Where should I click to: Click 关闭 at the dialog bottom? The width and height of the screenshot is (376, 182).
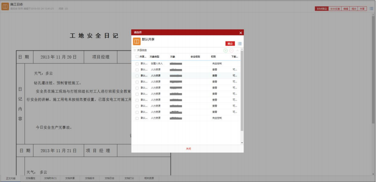189,149
